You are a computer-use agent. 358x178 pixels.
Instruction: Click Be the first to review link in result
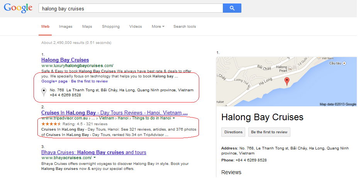[x=90, y=81]
